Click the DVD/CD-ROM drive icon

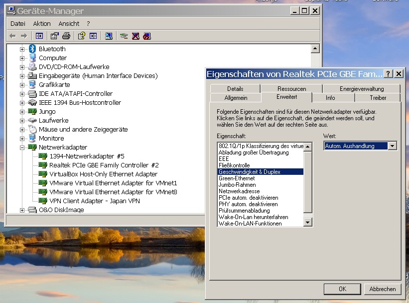point(32,67)
